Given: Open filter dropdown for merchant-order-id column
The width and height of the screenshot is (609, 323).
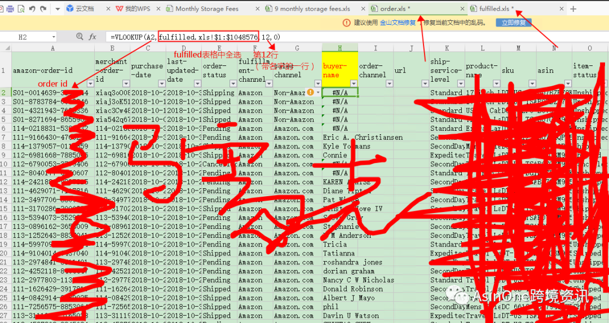Looking at the screenshot, I should 126,83.
